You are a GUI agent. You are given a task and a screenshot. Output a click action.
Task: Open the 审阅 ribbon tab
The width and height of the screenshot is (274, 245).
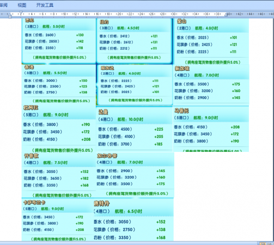pyautogui.click(x=3, y=5)
